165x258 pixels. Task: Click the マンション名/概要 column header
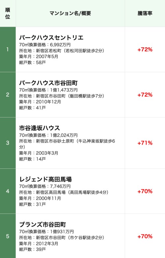(x=70, y=13)
